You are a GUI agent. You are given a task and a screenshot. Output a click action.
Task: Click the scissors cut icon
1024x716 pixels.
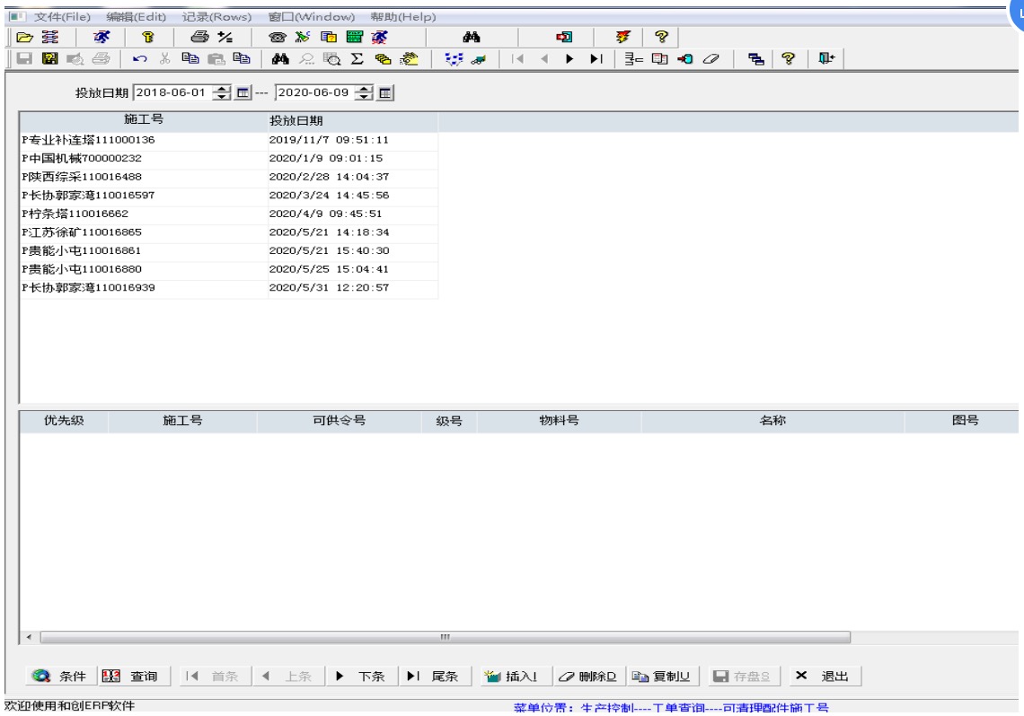tap(164, 58)
